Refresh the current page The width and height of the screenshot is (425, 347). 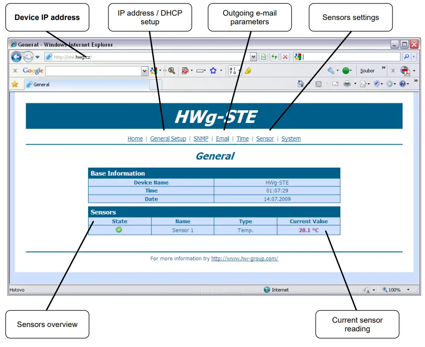[274, 57]
